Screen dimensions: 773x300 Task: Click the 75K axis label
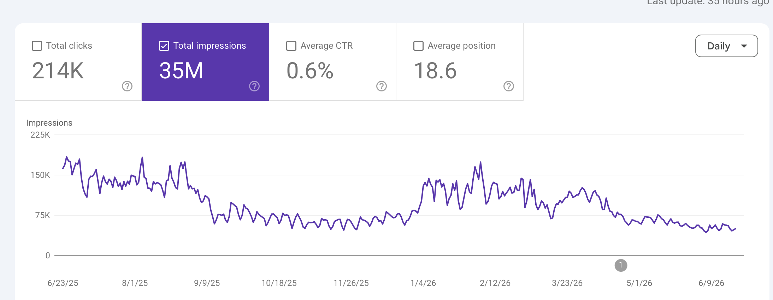point(43,215)
